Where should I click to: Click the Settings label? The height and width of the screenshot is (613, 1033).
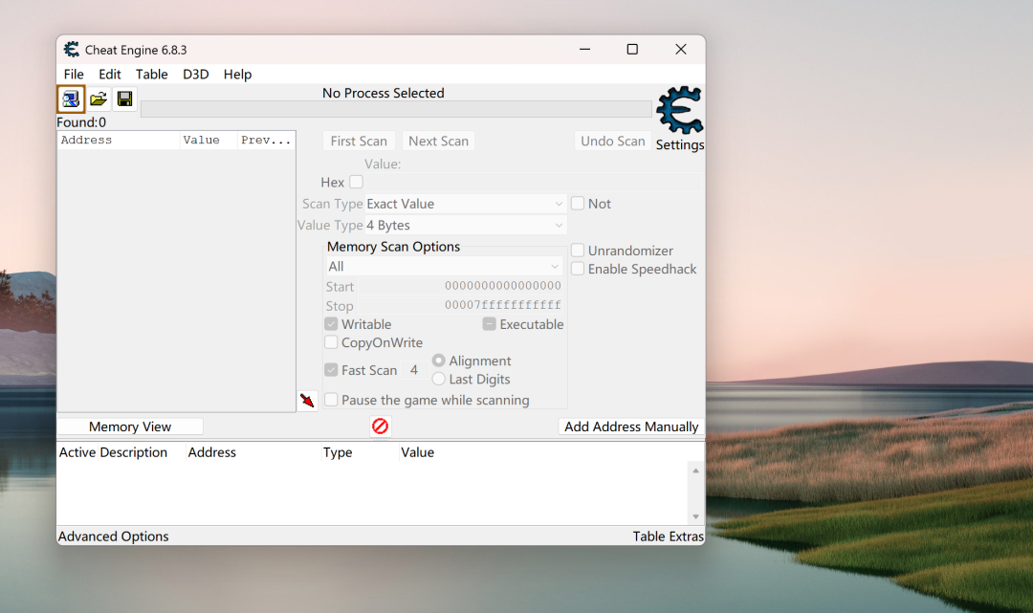[680, 144]
